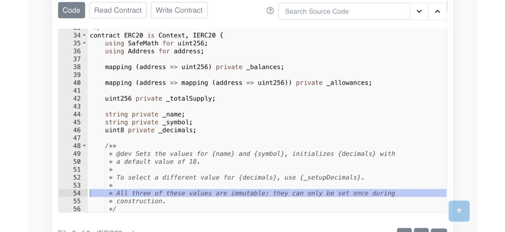Viewport: 505px width, 232px height.
Task: Click the '{_setupDecimals}' comment line
Action: [237, 177]
